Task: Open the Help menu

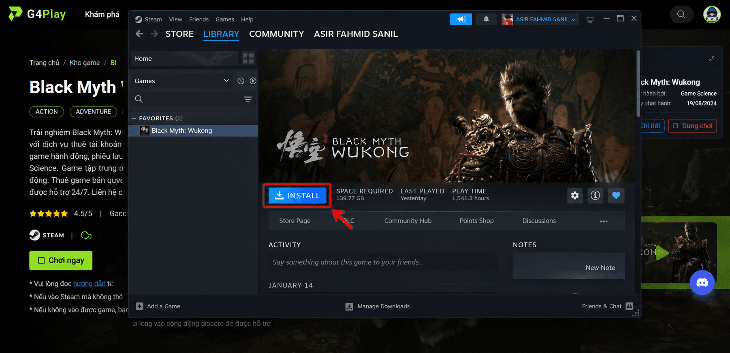Action: point(247,19)
